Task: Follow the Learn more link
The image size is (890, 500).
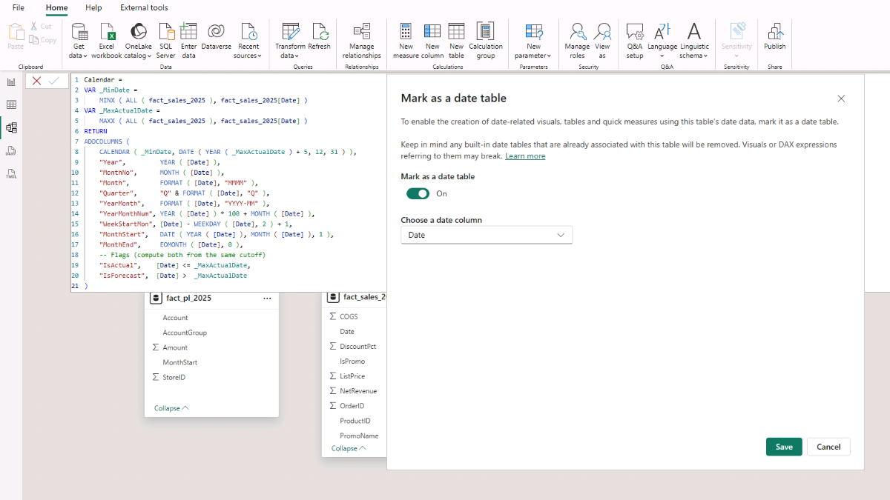Action: (525, 156)
